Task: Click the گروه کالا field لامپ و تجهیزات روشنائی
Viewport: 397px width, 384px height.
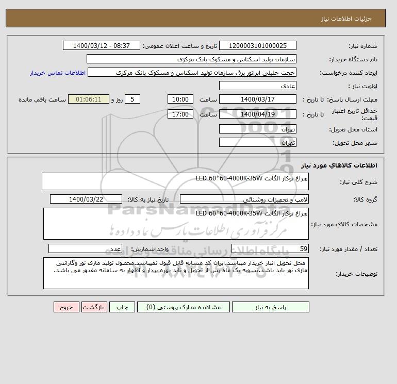Action: [x=244, y=199]
